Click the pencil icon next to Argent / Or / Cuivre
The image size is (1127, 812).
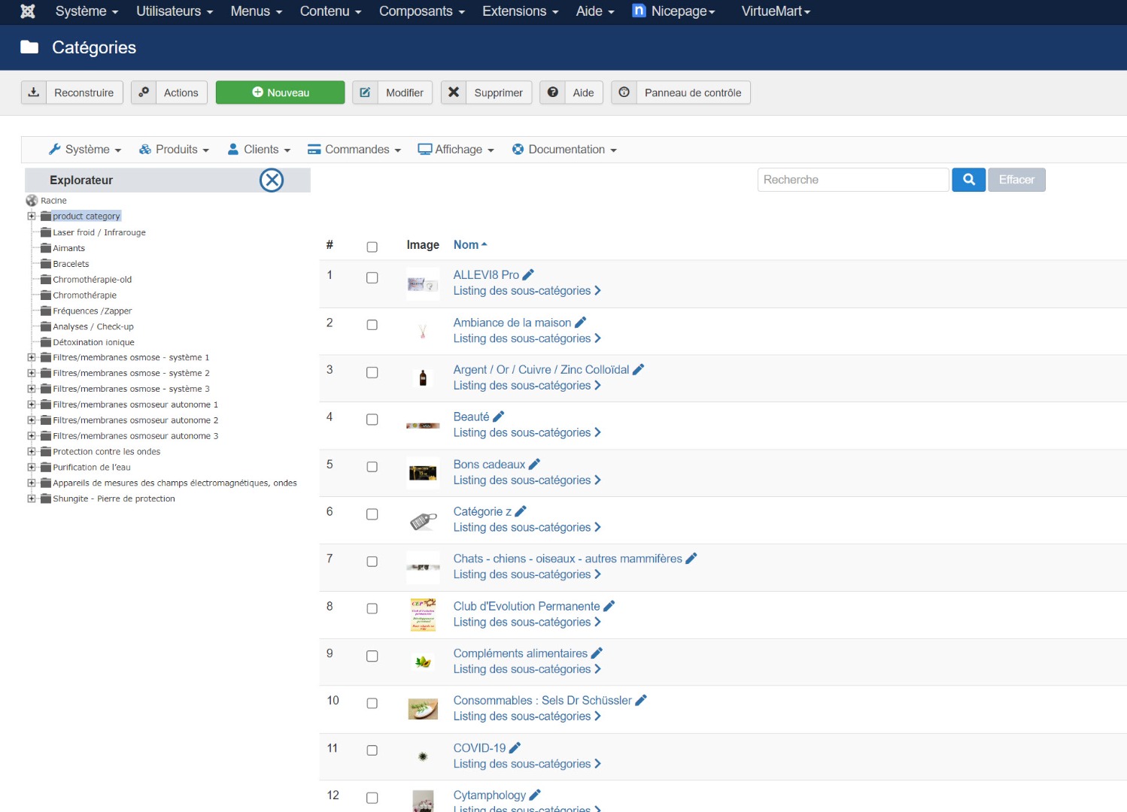639,370
